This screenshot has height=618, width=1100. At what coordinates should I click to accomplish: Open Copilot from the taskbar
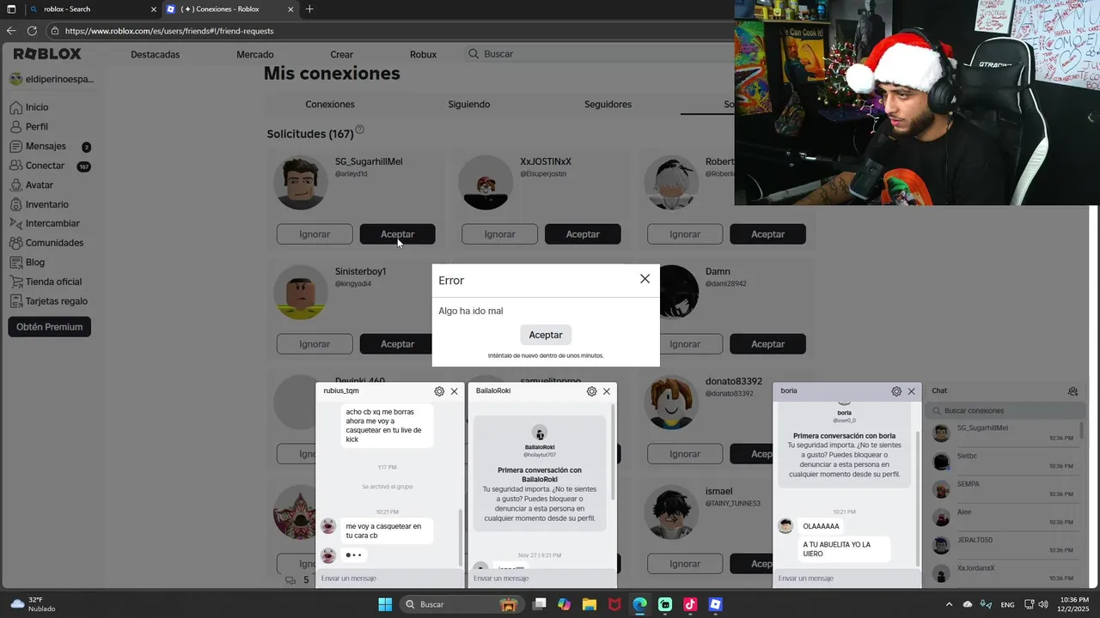click(x=564, y=604)
